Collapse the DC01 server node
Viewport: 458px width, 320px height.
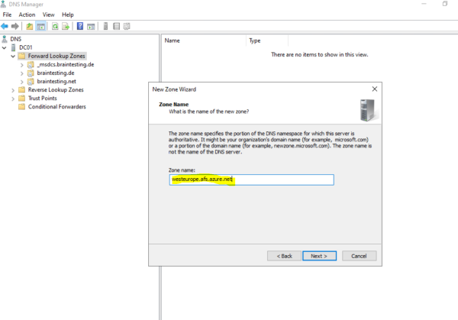(4, 47)
